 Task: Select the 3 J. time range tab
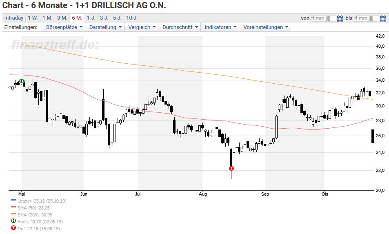pyautogui.click(x=104, y=18)
